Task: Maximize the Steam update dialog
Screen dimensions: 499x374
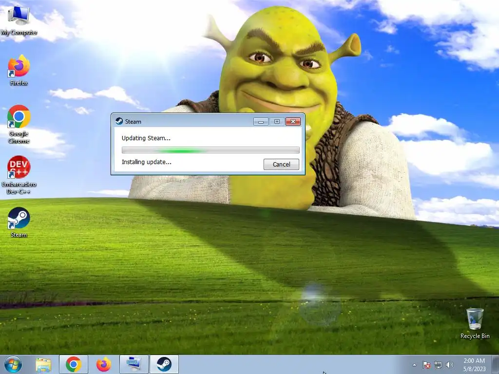Action: [277, 121]
